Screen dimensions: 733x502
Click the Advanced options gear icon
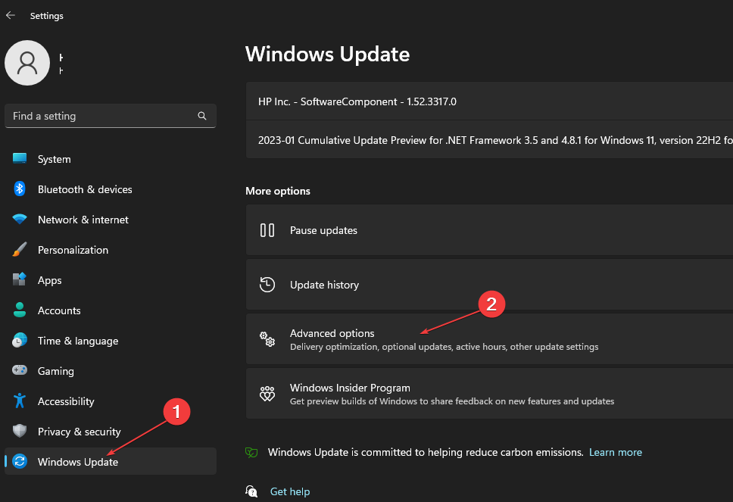(x=267, y=339)
